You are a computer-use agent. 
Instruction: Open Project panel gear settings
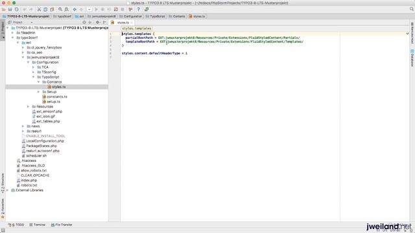(x=98, y=23)
